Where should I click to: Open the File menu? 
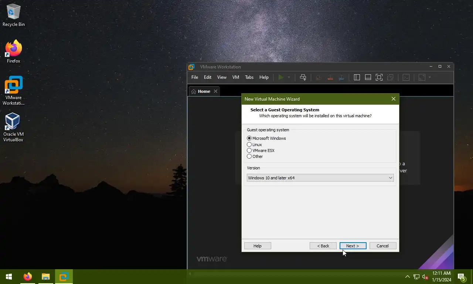pos(195,77)
